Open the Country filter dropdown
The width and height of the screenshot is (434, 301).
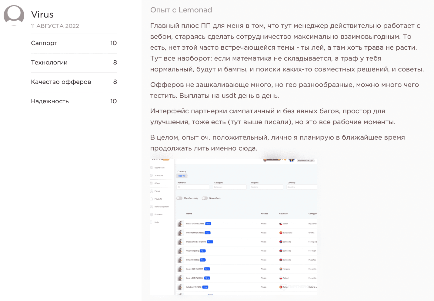point(302,187)
